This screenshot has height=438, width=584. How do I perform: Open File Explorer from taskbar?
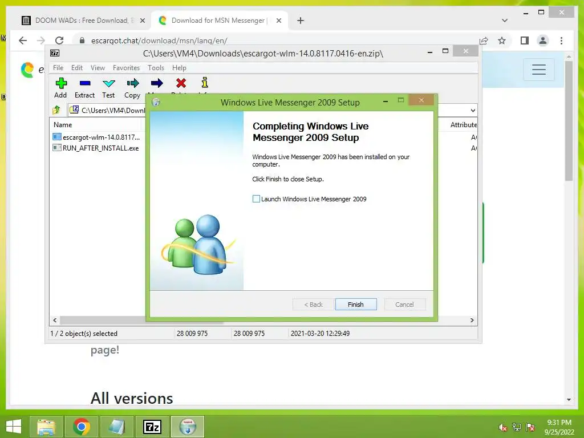[46, 427]
